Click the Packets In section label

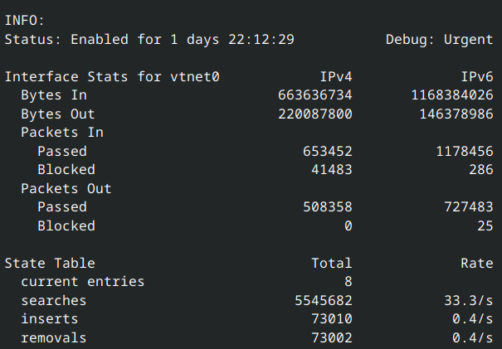coord(62,133)
